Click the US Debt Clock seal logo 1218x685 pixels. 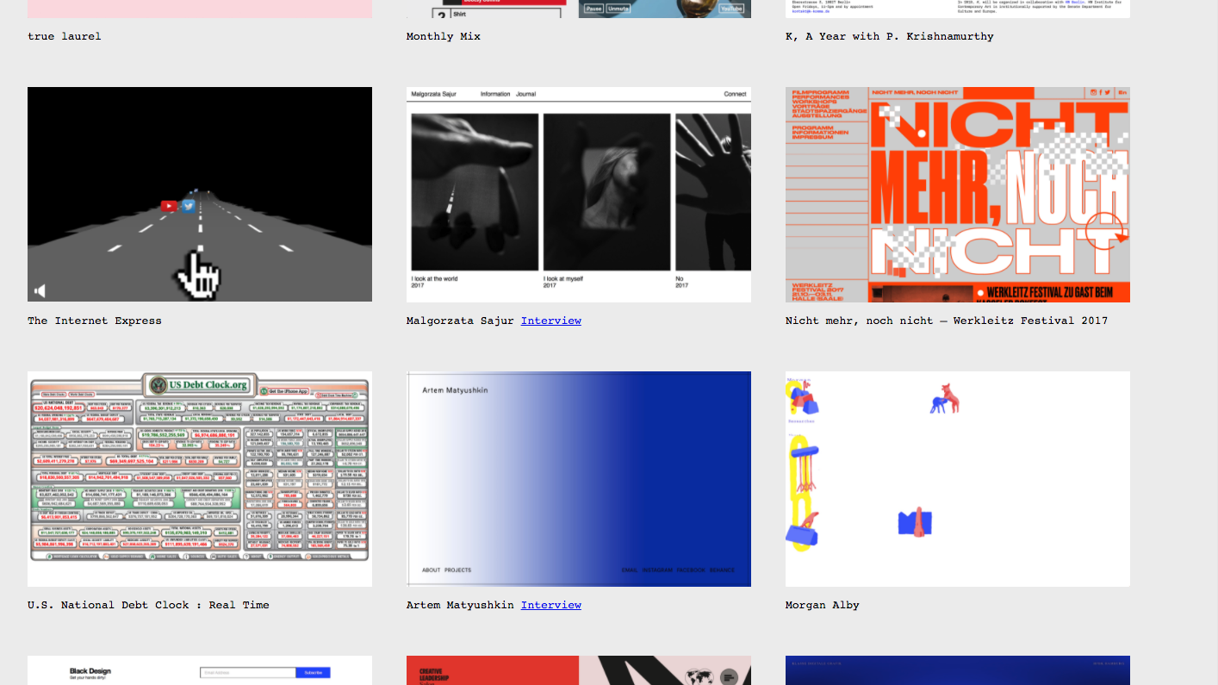click(157, 385)
